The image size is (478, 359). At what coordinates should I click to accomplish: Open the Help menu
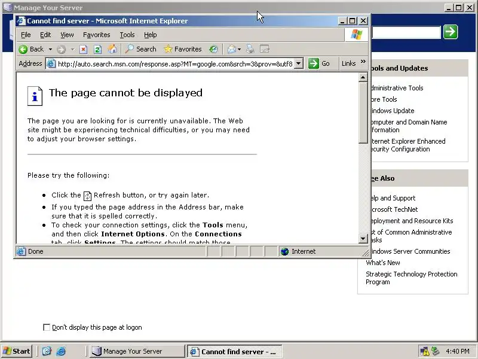[x=151, y=35]
